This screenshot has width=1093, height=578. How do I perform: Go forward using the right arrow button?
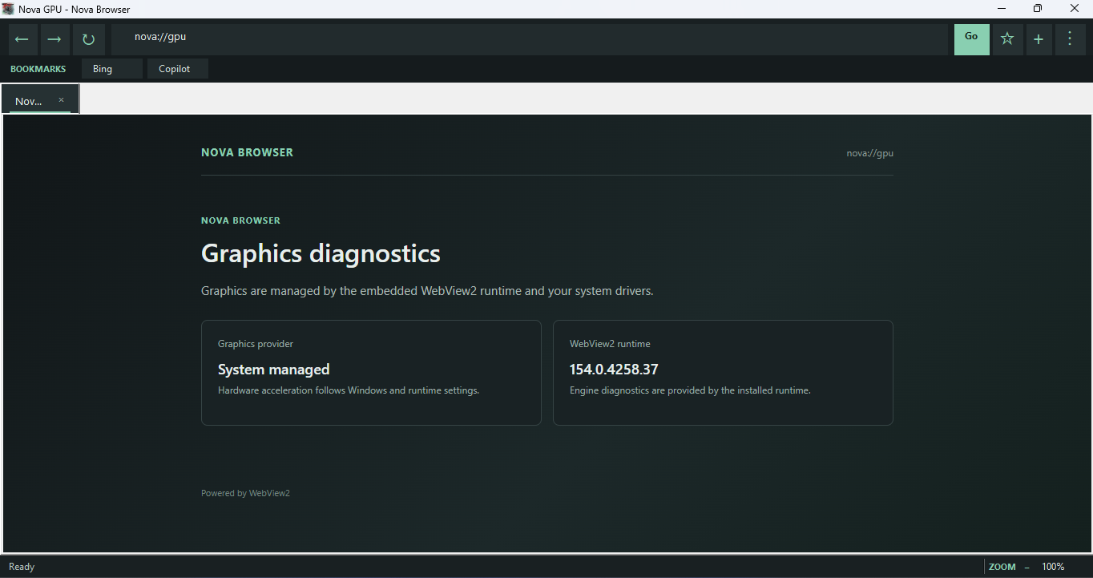54,39
